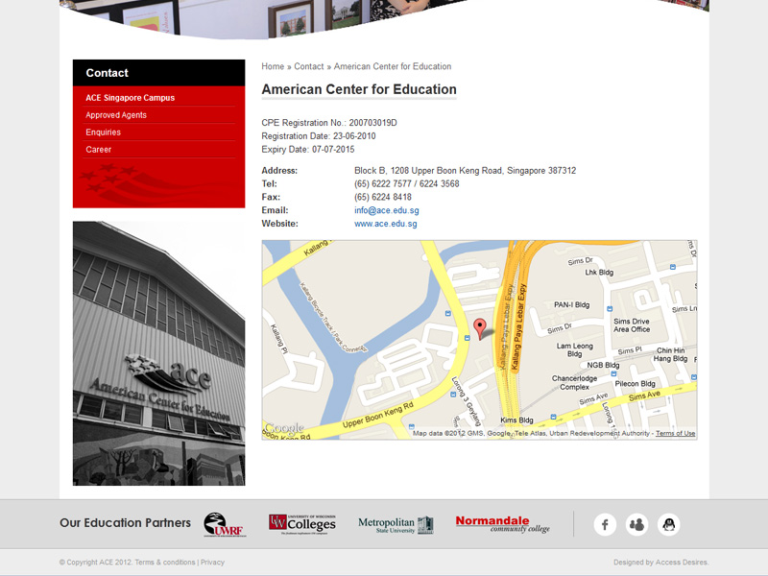Open the Metropolitan State University logo
The image size is (768, 576).
click(396, 524)
